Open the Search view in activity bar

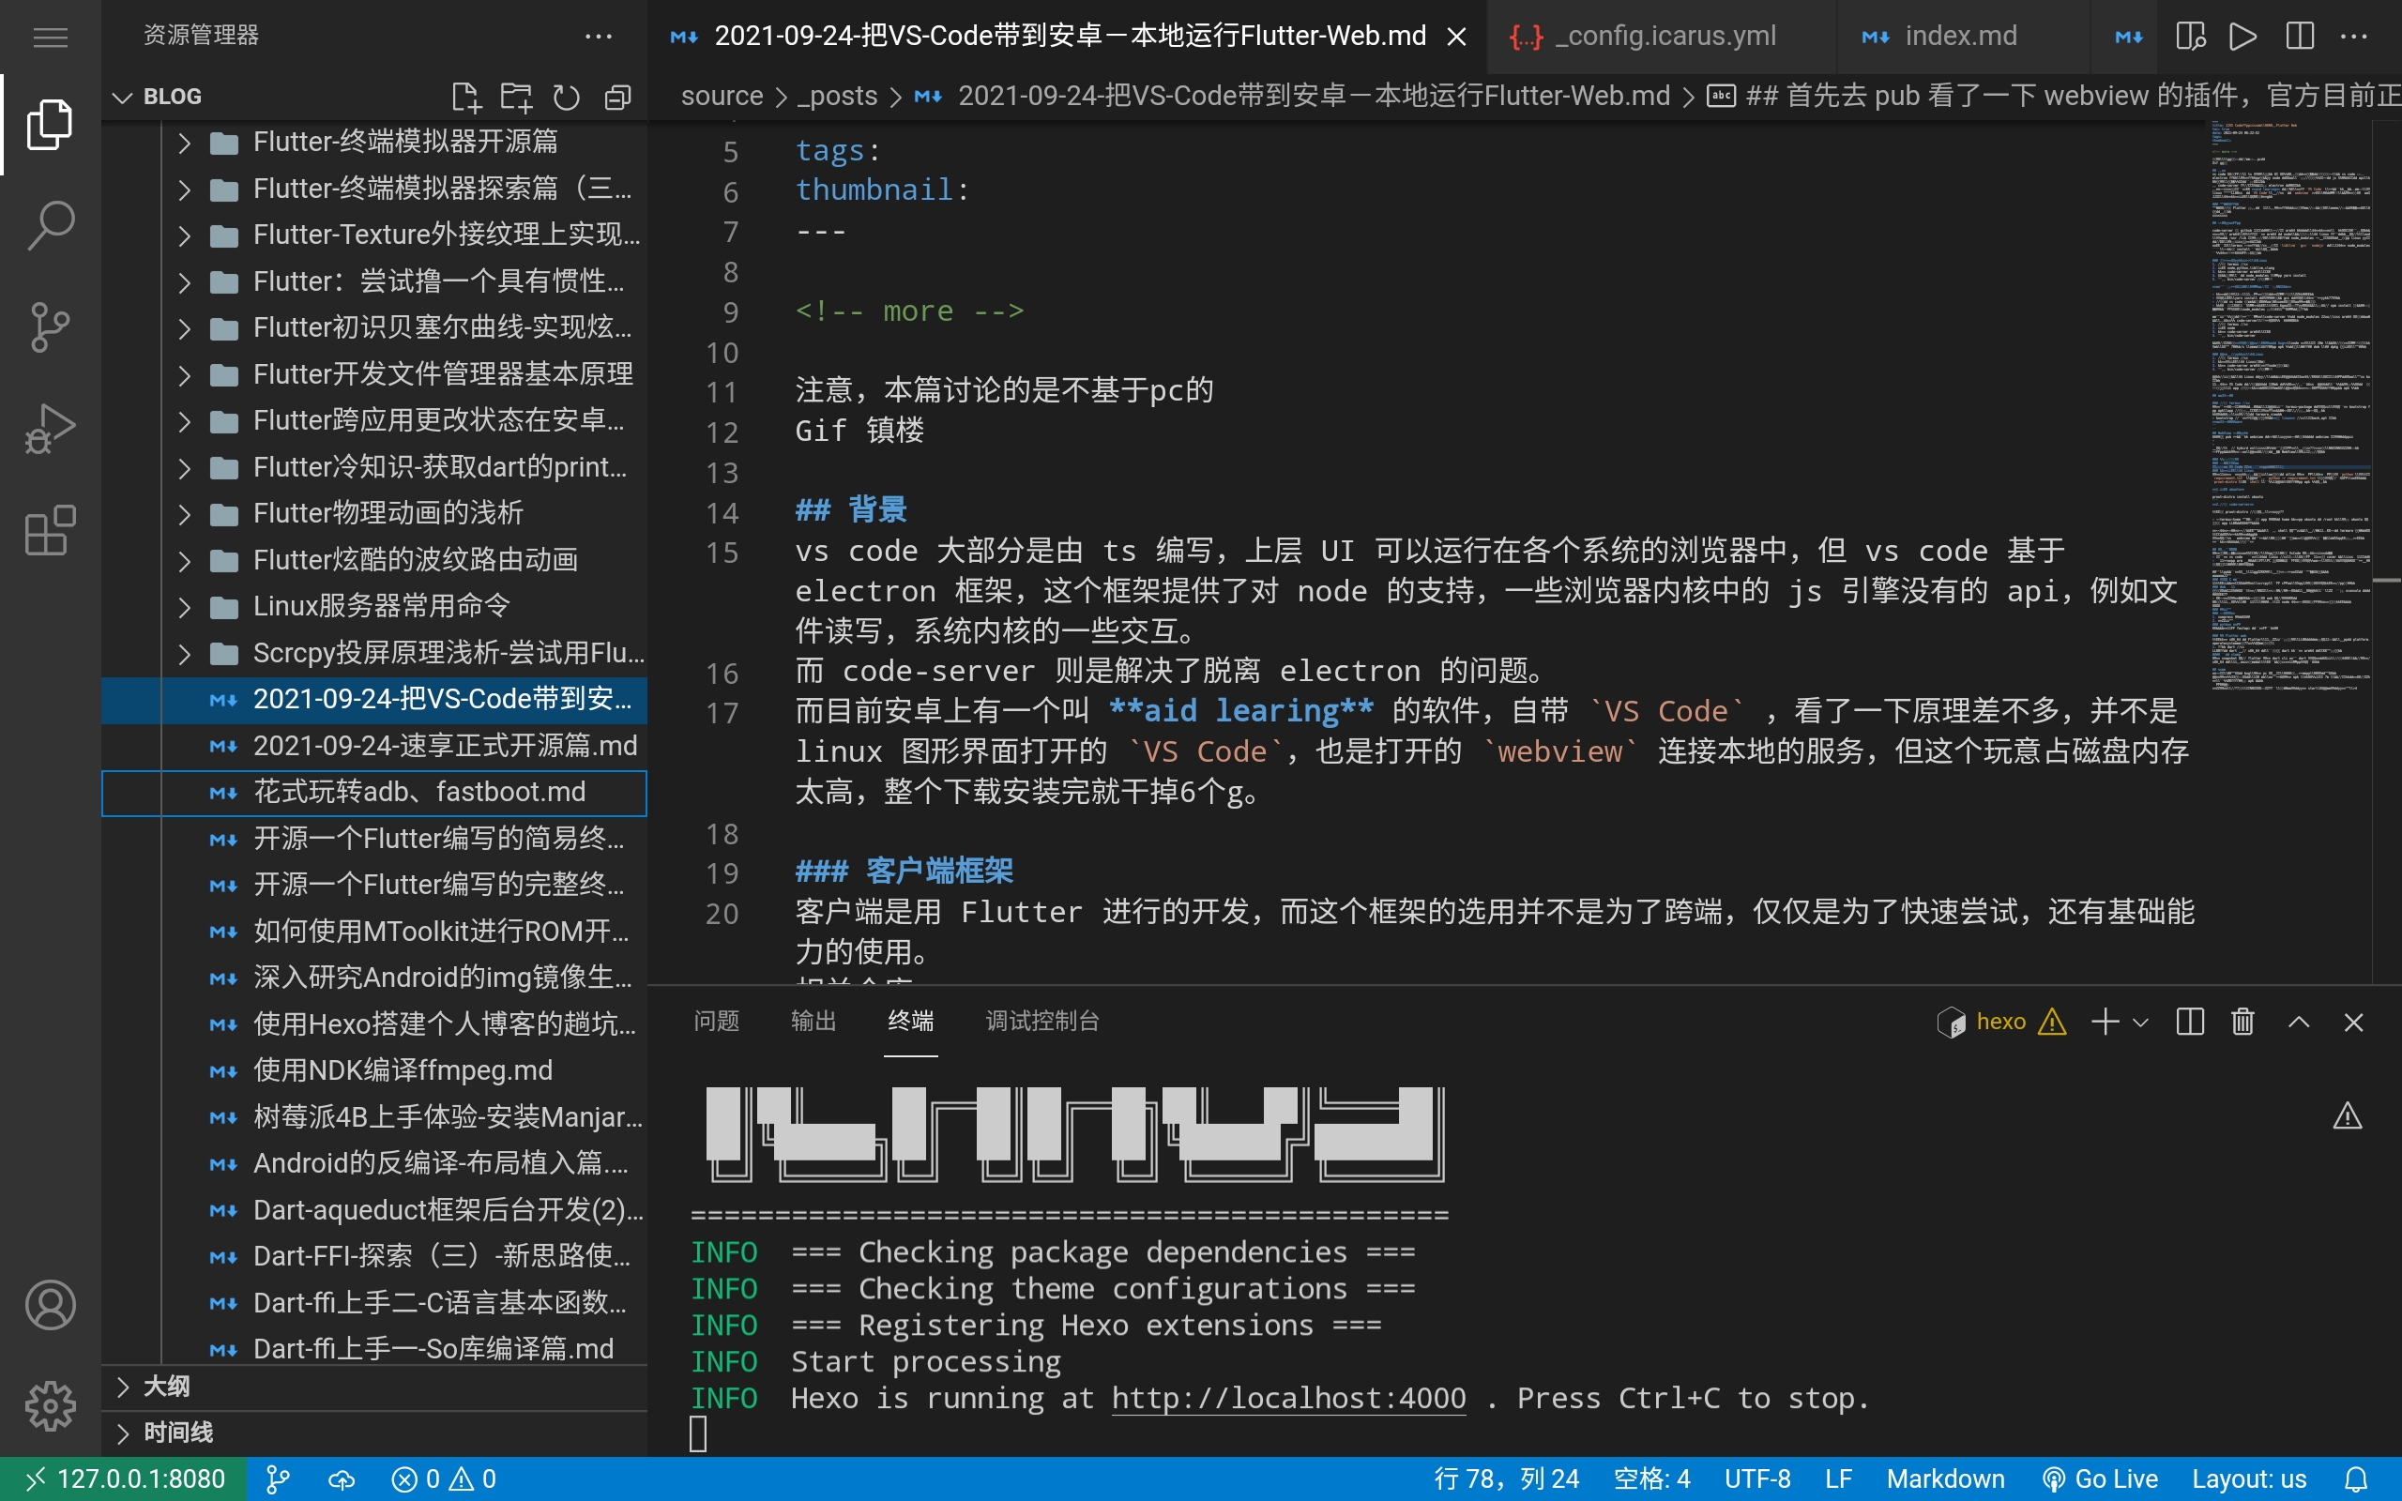[x=50, y=225]
